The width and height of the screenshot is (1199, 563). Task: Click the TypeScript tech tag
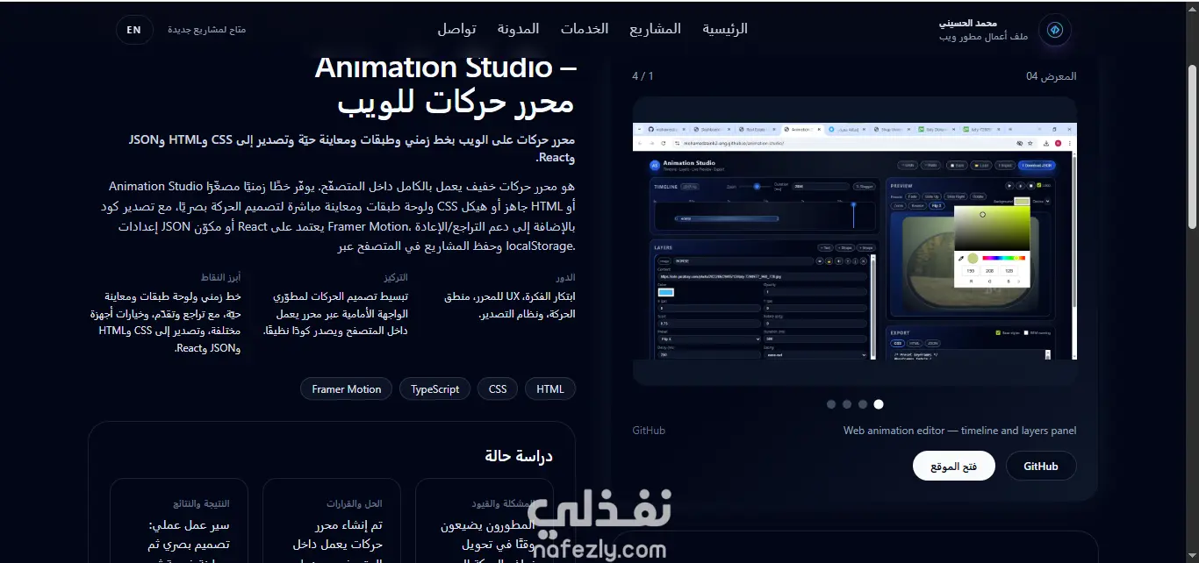coord(435,389)
